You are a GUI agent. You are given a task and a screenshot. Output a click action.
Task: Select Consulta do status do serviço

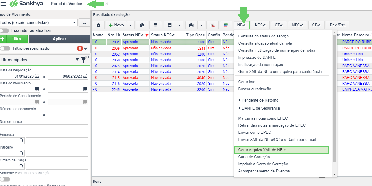tap(264, 36)
